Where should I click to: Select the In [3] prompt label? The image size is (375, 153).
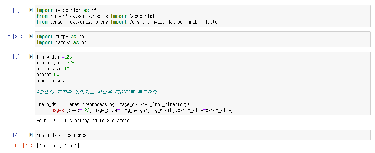point(14,57)
